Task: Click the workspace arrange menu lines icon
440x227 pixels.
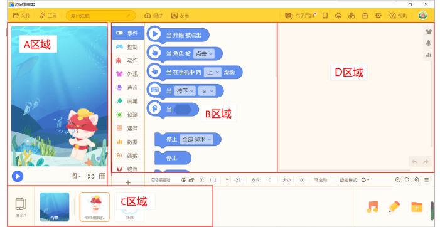Action: tap(427, 180)
